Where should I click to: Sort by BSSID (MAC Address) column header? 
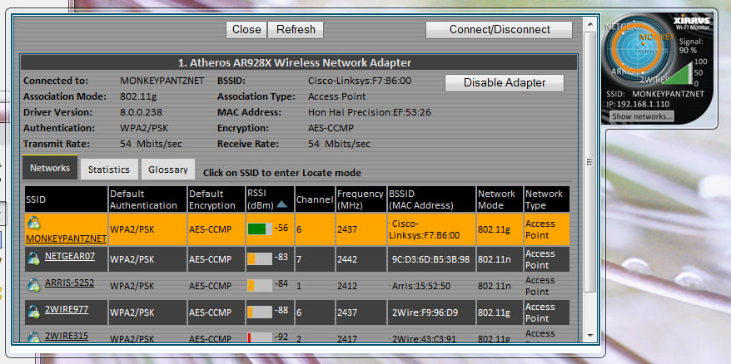coord(431,199)
